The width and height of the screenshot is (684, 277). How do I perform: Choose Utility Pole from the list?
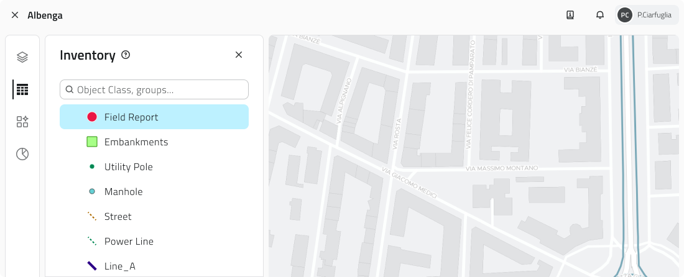click(x=128, y=166)
